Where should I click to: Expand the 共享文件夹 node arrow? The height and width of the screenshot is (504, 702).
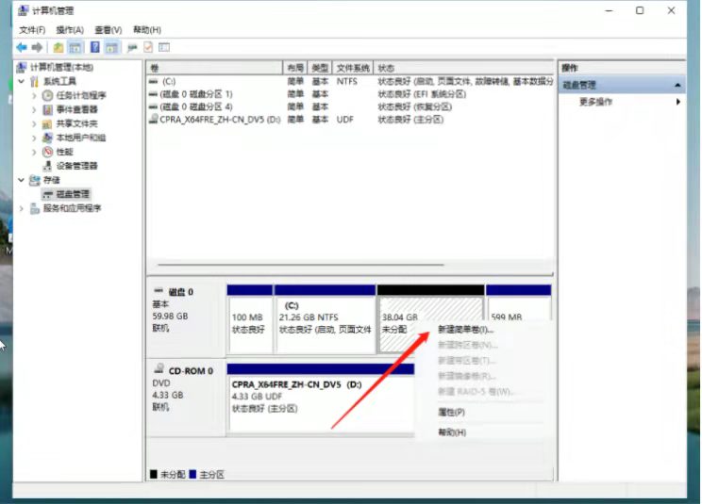[35, 123]
